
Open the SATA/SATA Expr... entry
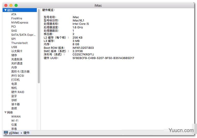tap(23, 35)
